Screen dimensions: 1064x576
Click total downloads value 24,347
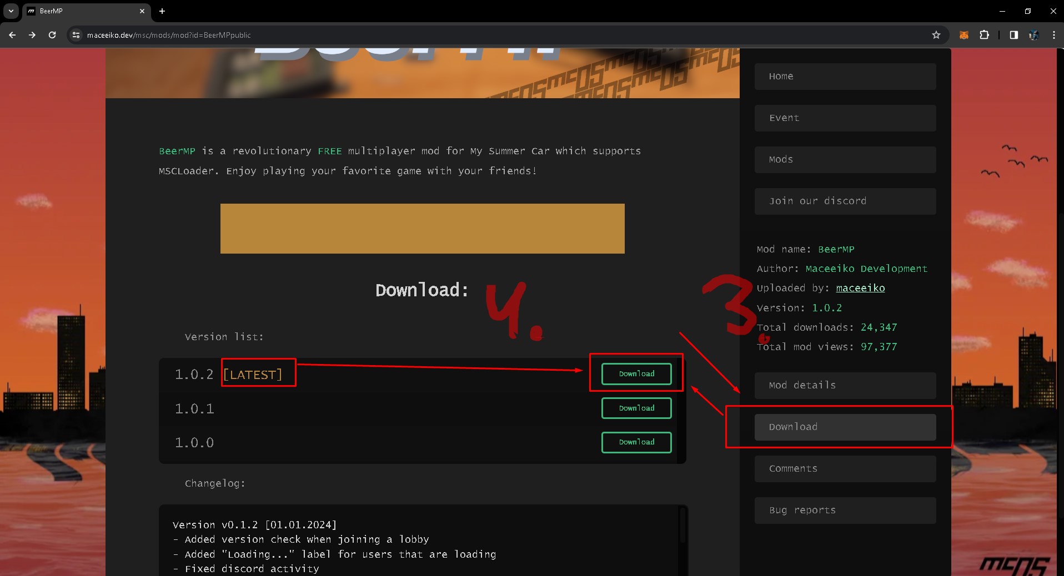click(x=879, y=327)
